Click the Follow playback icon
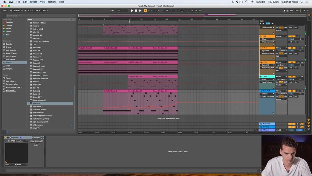This screenshot has height=176, width=312. 112,10
